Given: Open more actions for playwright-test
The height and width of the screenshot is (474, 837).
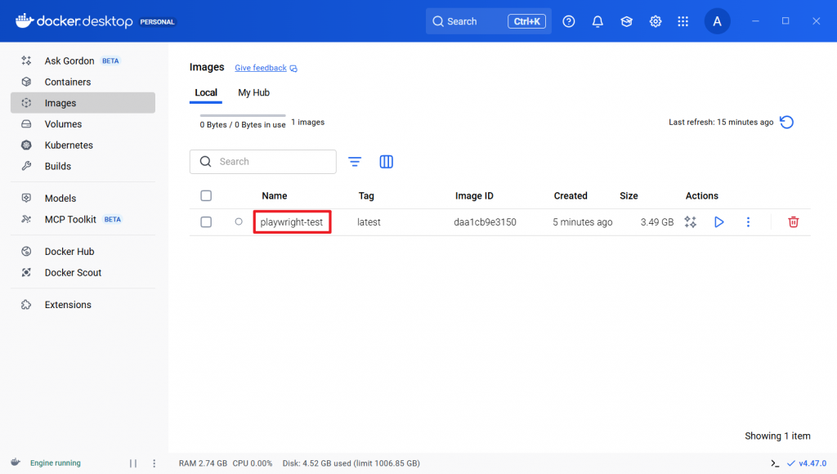Looking at the screenshot, I should [x=748, y=222].
